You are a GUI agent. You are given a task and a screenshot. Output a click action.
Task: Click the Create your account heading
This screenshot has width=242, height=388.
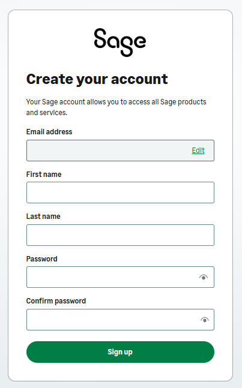click(97, 79)
